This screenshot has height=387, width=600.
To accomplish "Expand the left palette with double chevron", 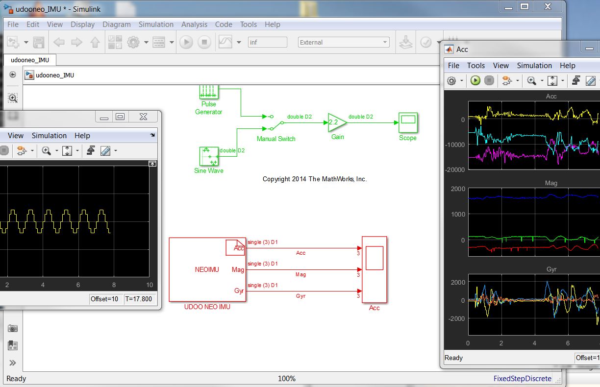I will coord(13,363).
